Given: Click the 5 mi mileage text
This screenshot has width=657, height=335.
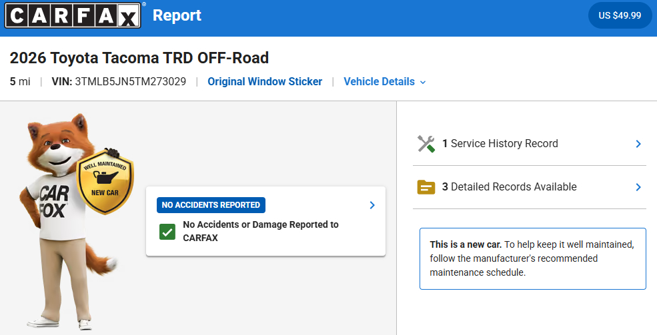Looking at the screenshot, I should (x=20, y=81).
